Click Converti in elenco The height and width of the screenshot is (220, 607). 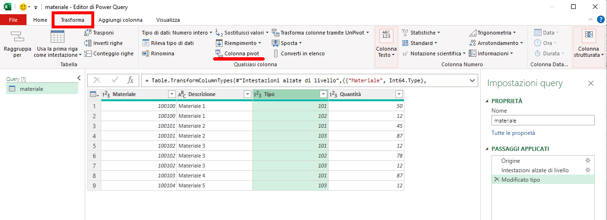(x=298, y=53)
